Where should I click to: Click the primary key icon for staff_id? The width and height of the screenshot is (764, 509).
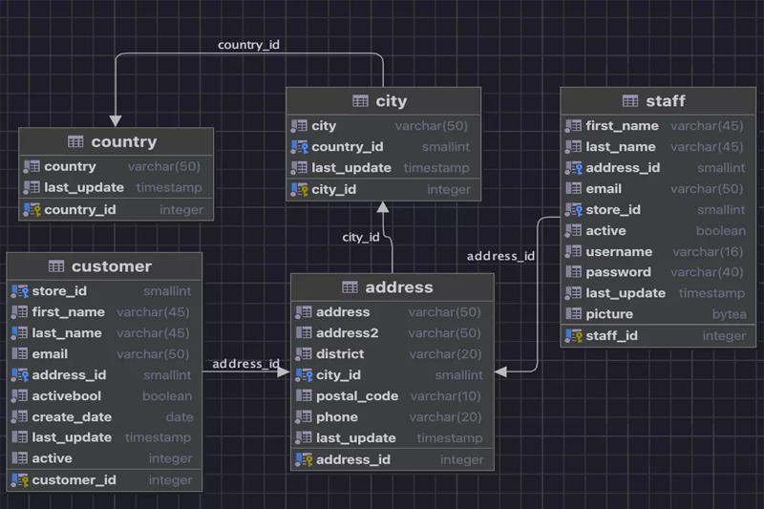(573, 335)
